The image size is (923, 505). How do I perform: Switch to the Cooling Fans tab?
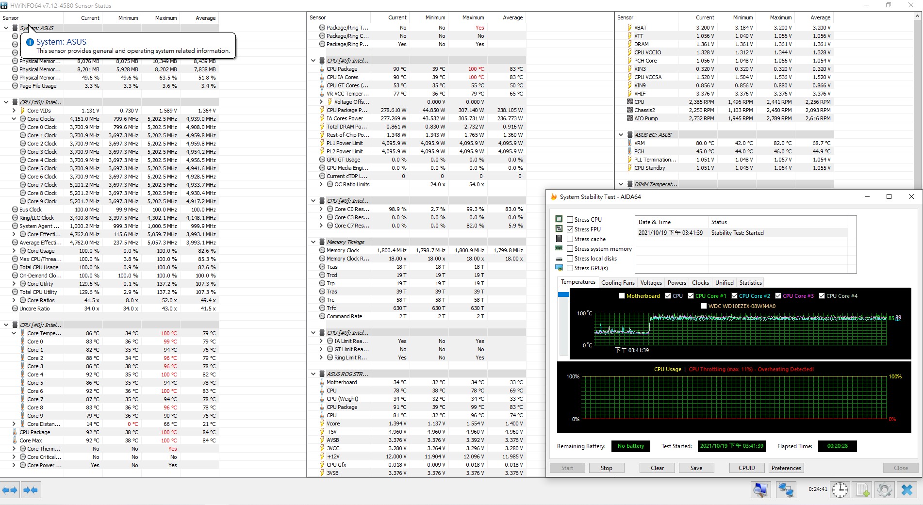(618, 283)
